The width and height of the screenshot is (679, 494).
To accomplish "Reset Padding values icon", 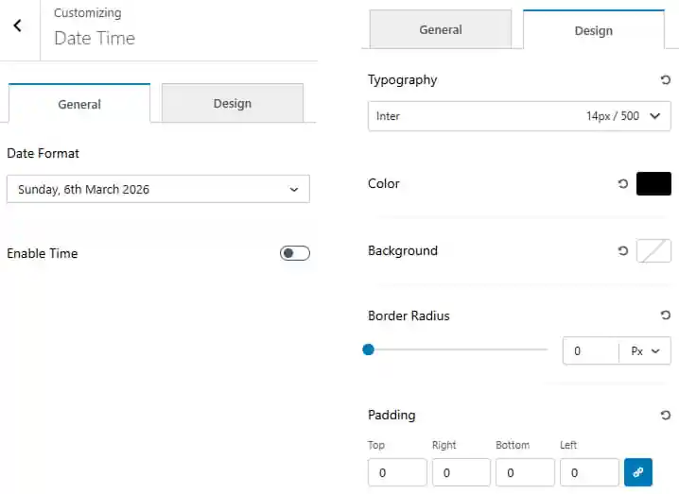I will click(x=665, y=416).
